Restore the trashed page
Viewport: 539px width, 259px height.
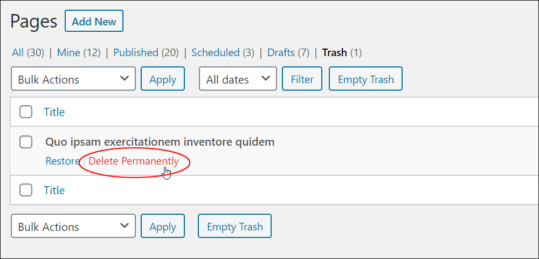tap(63, 161)
